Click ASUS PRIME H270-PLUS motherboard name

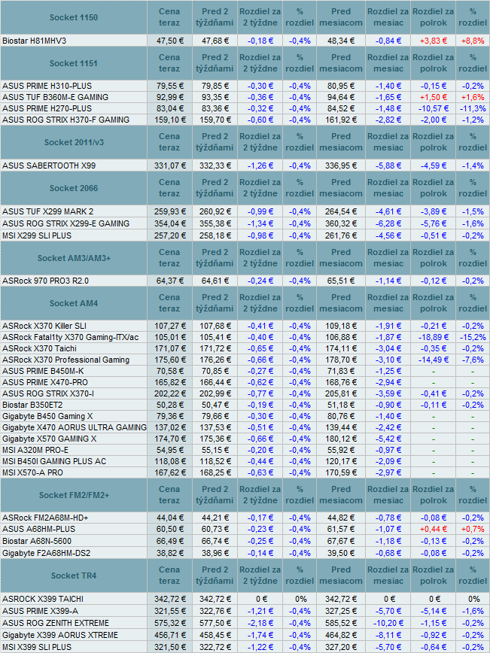pos(47,108)
